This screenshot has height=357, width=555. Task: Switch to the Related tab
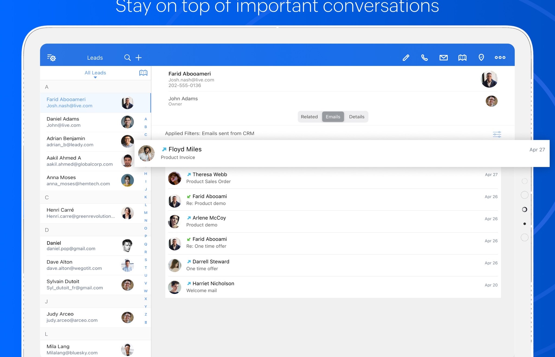[x=309, y=117]
